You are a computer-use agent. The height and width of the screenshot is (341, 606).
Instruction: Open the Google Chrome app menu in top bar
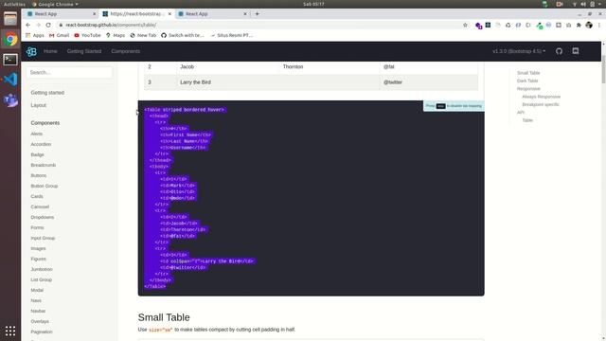[x=55, y=4]
